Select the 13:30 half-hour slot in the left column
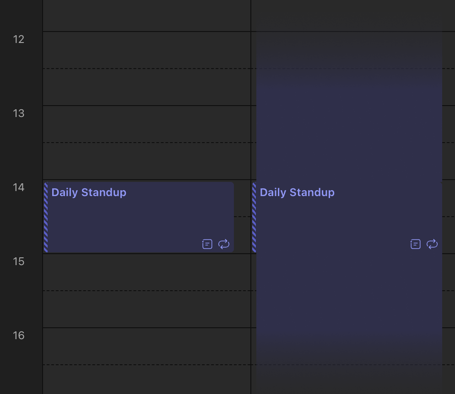This screenshot has width=455, height=394. pyautogui.click(x=146, y=161)
